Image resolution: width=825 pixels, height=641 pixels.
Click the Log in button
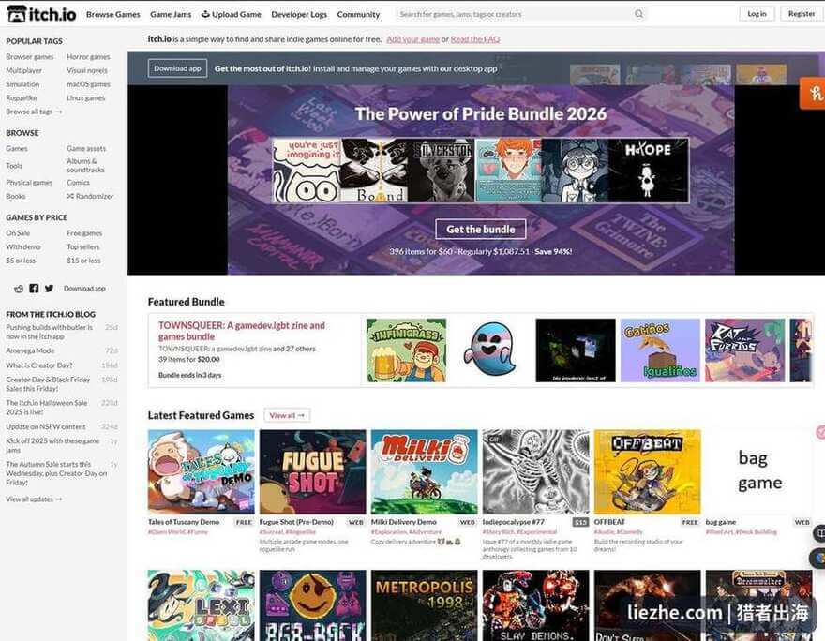click(757, 14)
